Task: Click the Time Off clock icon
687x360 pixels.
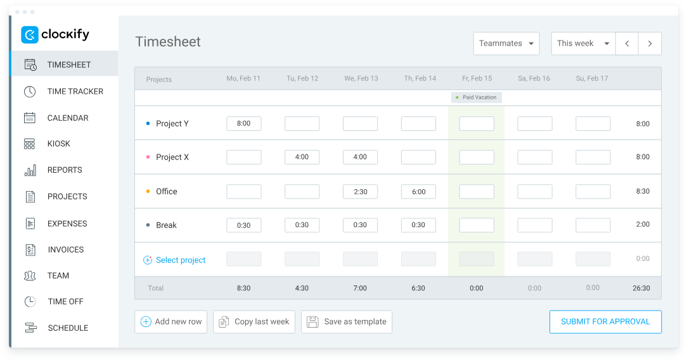Action: [30, 302]
